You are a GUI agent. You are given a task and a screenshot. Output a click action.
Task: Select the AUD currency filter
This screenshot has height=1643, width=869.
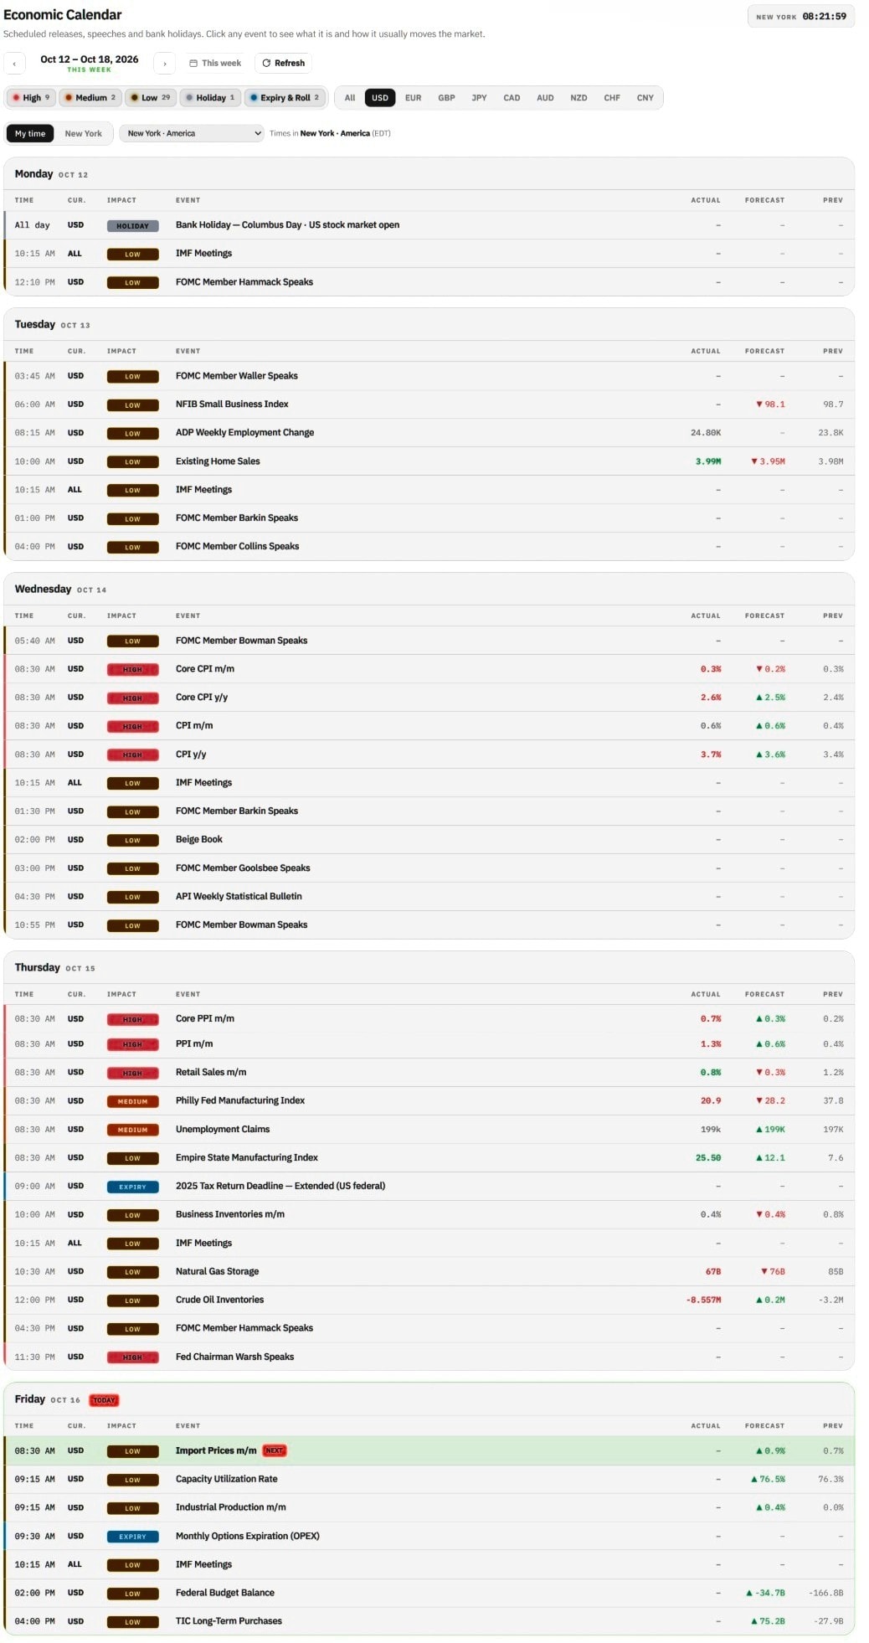[x=545, y=98]
